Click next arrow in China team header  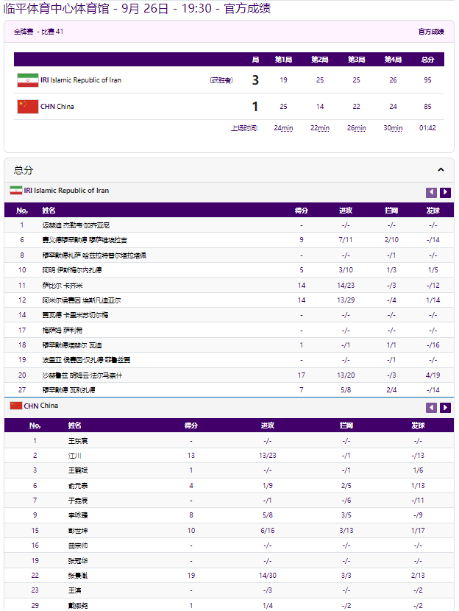point(445,408)
